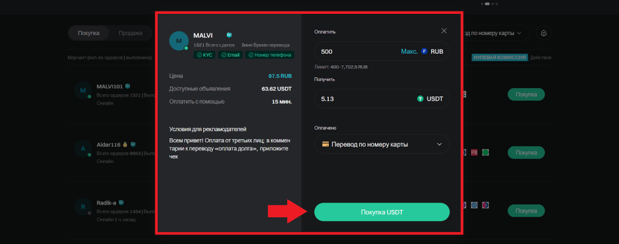The width and height of the screenshot is (619, 244).
Task: Click Aidar116's medal badge icon
Action: [x=125, y=145]
